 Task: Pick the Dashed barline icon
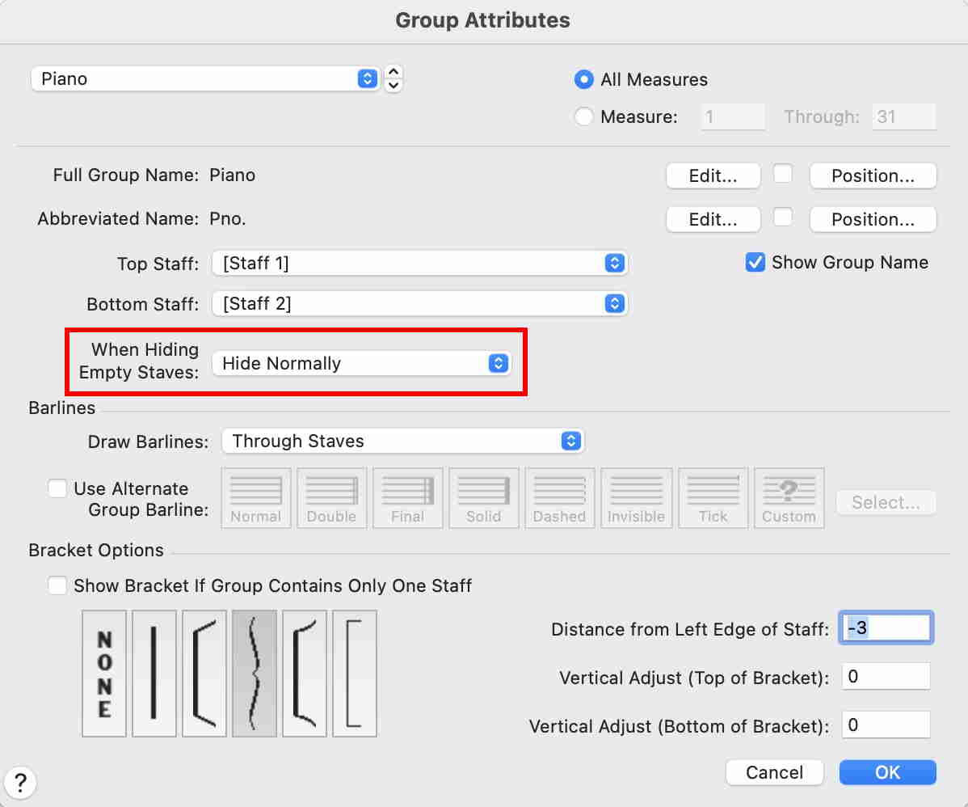click(x=559, y=498)
